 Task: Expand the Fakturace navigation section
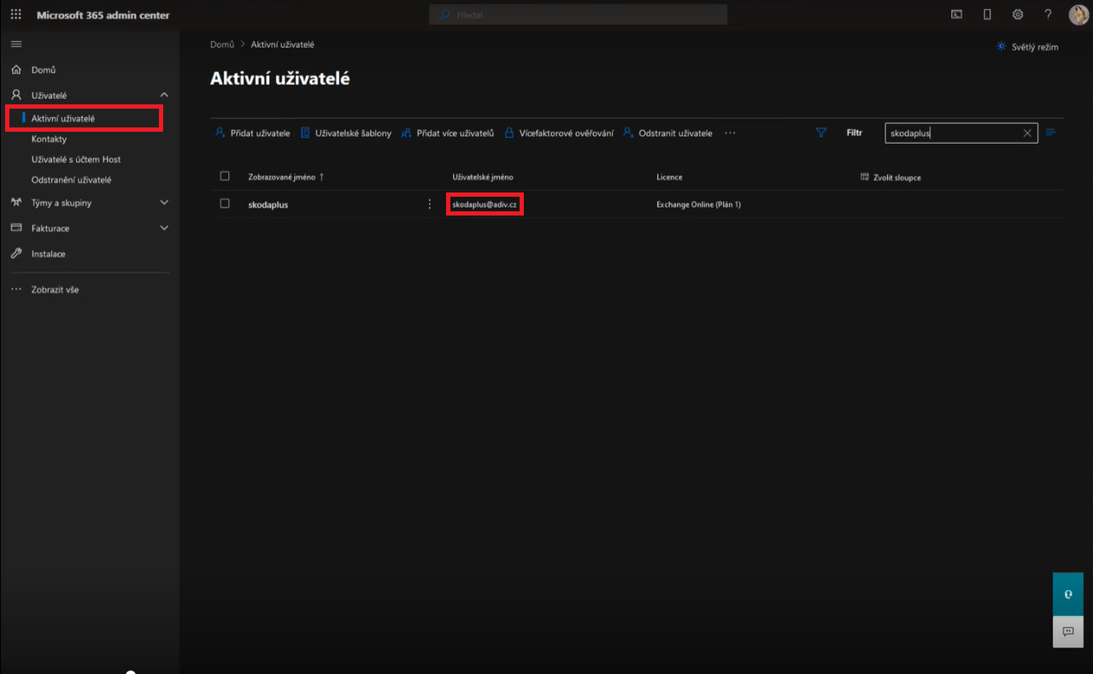tap(164, 228)
